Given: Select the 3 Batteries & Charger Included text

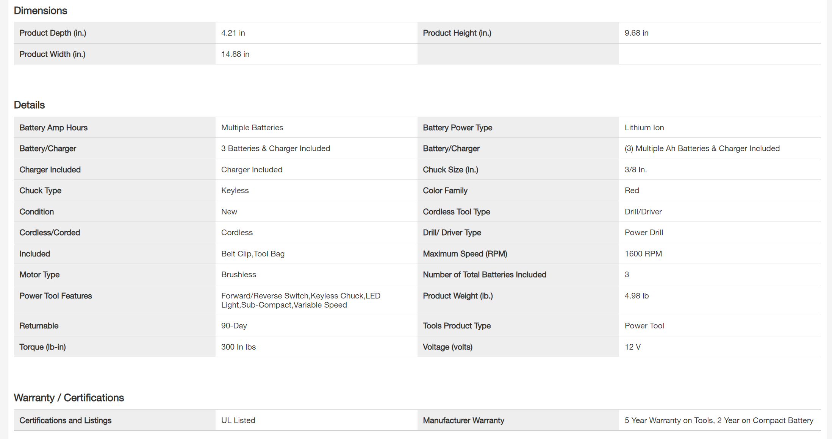Looking at the screenshot, I should pyautogui.click(x=275, y=148).
